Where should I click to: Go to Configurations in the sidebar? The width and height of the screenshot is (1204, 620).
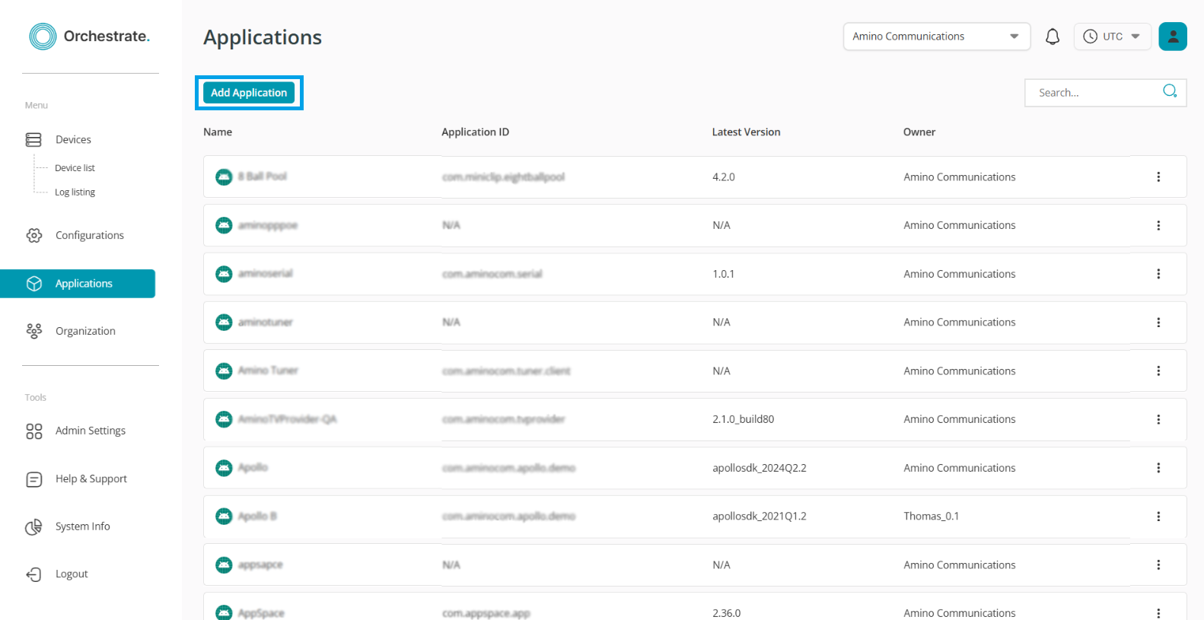pos(89,236)
